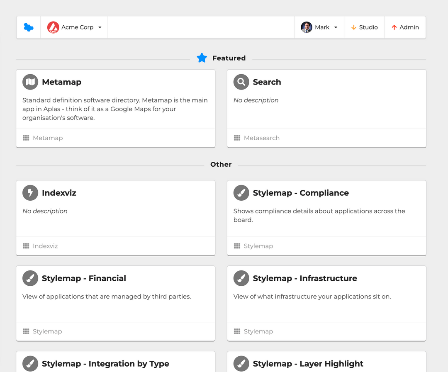
Task: Click the grid icon next to Metasearch
Action: pos(237,138)
